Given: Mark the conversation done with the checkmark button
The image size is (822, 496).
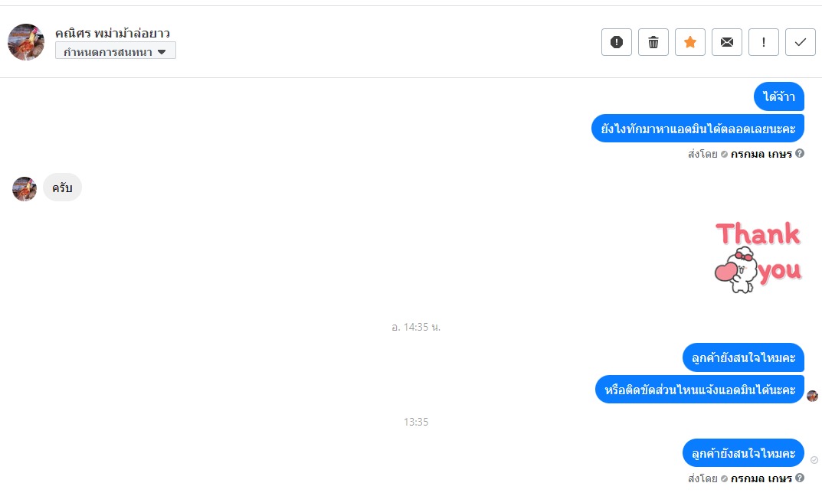Looking at the screenshot, I should click(x=800, y=42).
